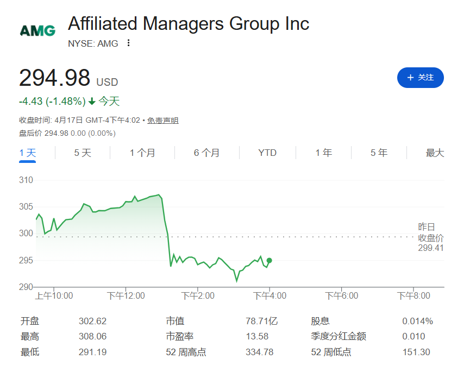Click the 市值 value 78.71亿
The width and height of the screenshot is (451, 372).
(261, 321)
